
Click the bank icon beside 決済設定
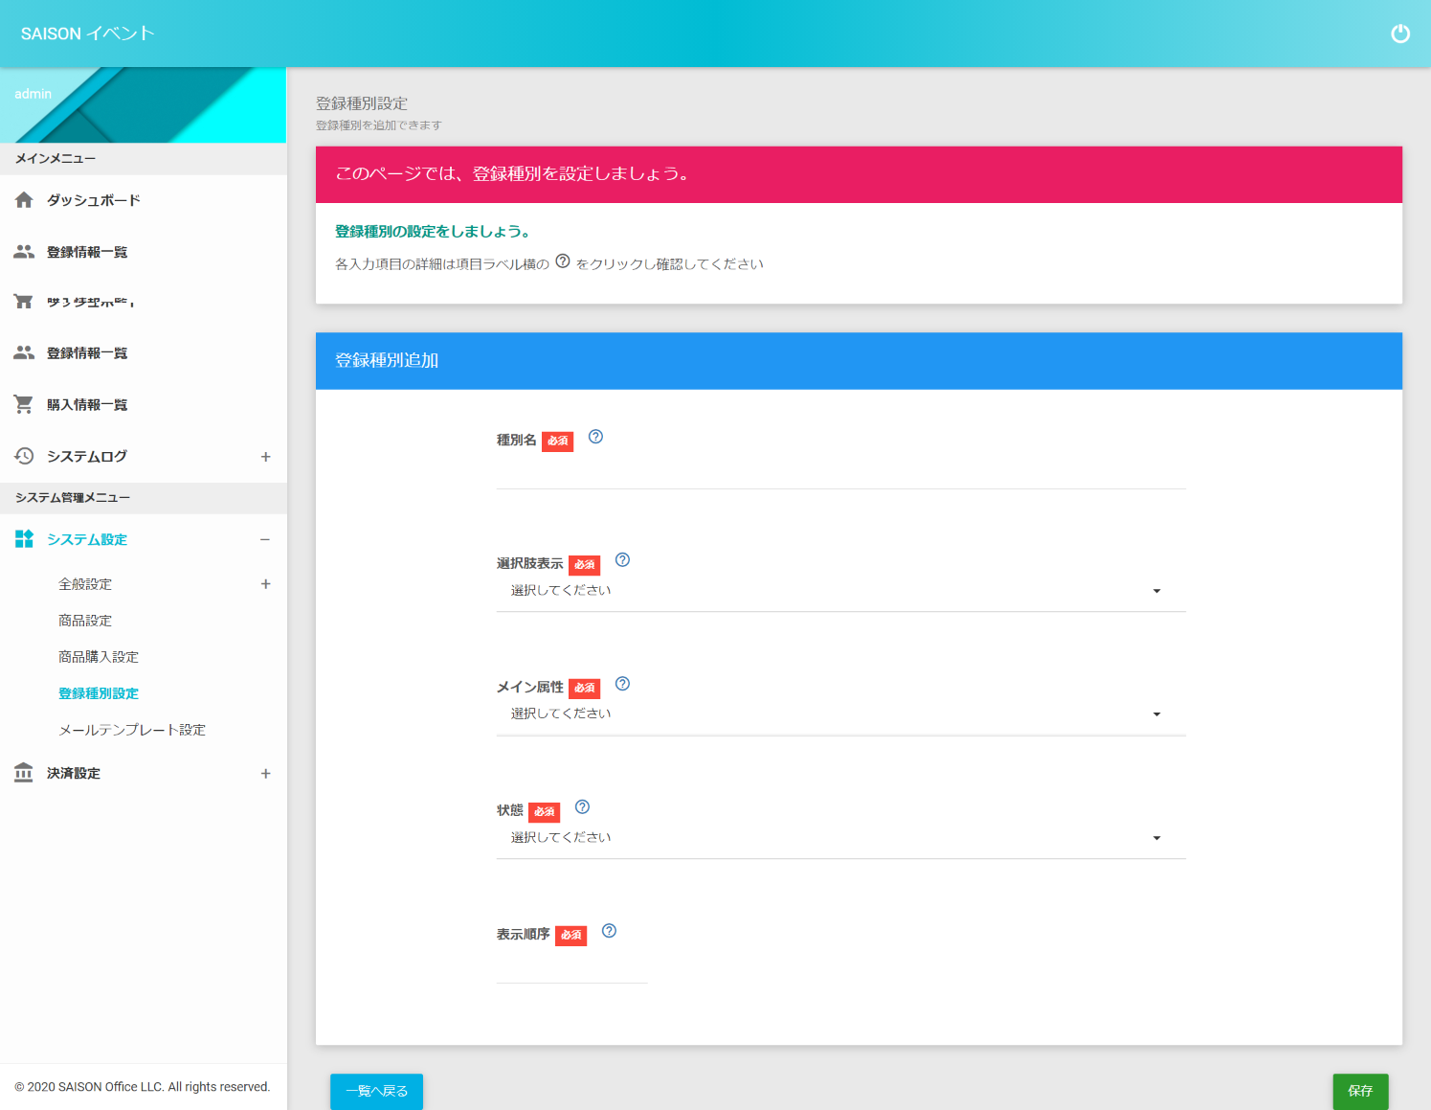click(24, 773)
